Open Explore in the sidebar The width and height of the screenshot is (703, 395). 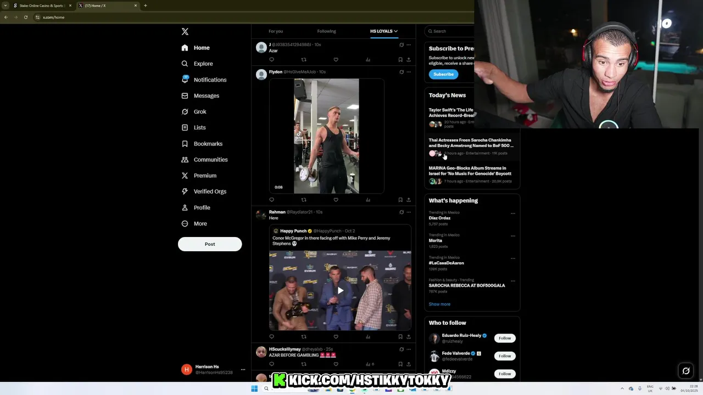(x=197, y=64)
